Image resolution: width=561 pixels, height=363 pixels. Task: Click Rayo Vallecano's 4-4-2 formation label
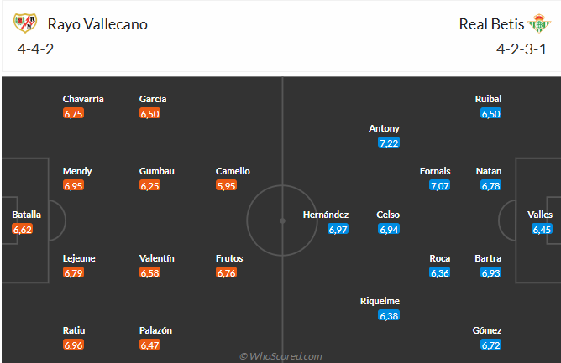tap(37, 49)
